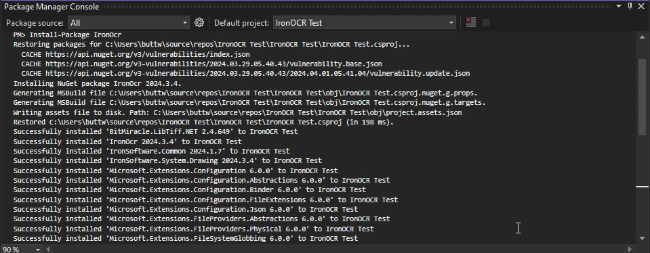Close the Package Manager Console panel
650x253 pixels.
pyautogui.click(x=642, y=6)
